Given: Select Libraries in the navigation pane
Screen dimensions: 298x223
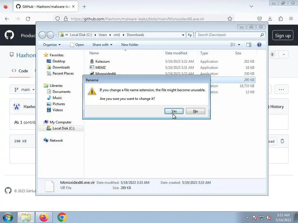Looking at the screenshot, I should [56, 86].
